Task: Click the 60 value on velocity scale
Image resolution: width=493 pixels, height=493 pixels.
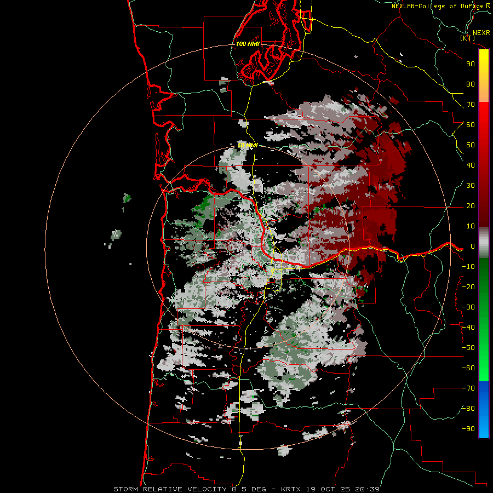Action: pyautogui.click(x=471, y=124)
